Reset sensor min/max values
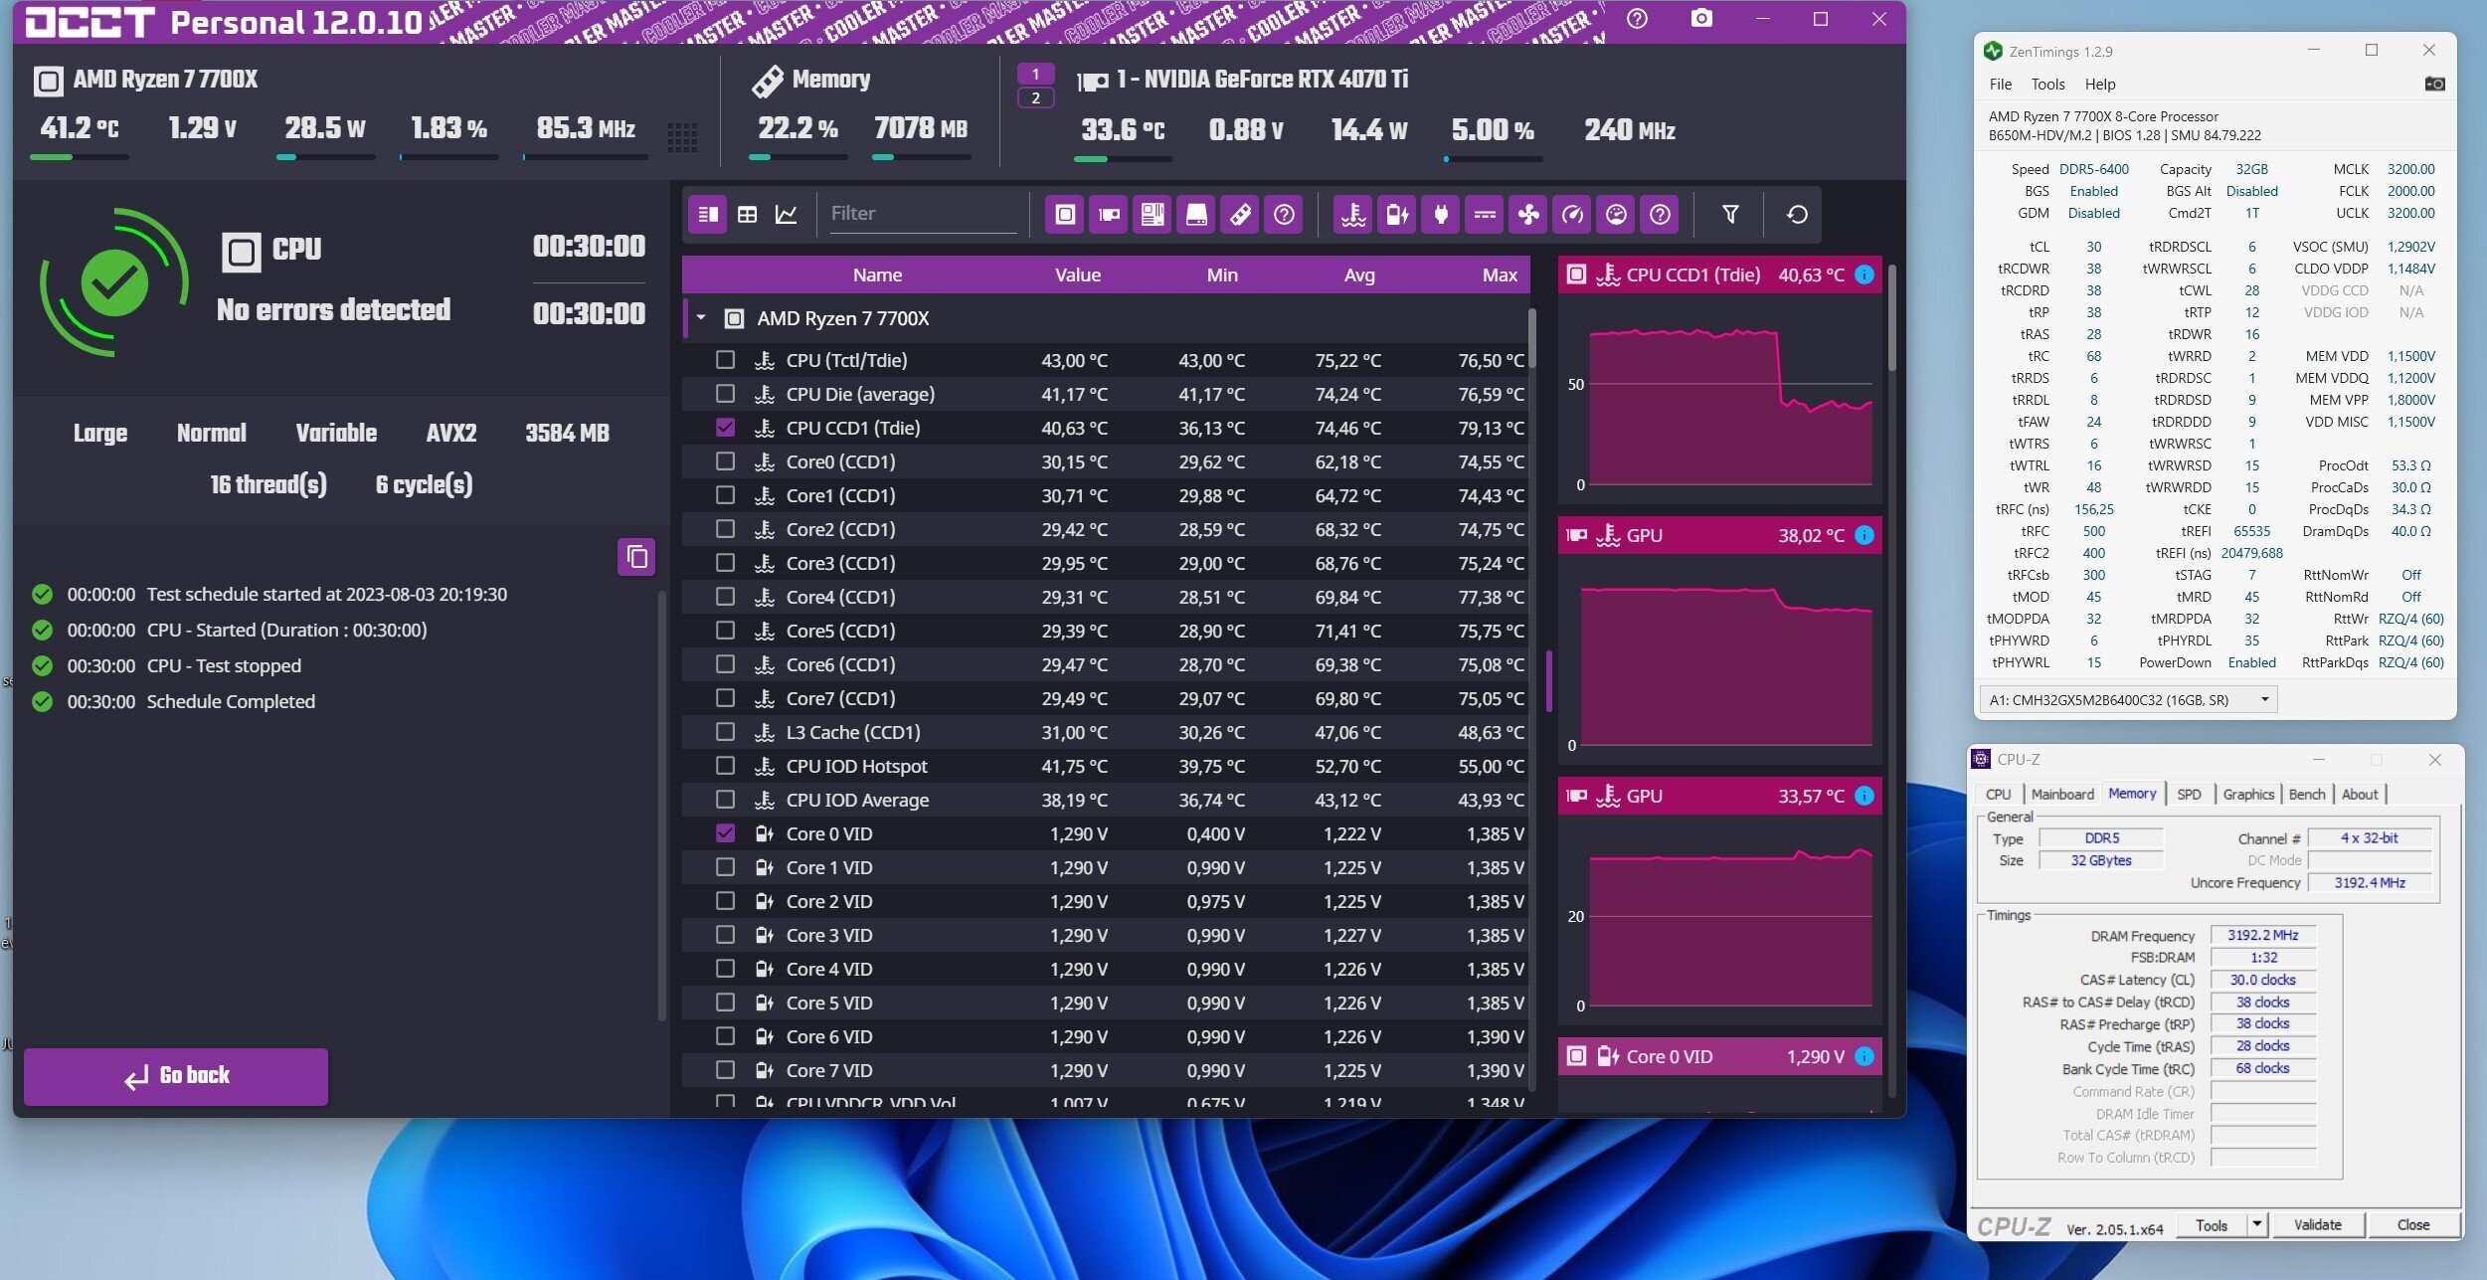 tap(1797, 214)
